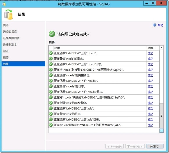Open 成功 link for 正在还原 rtcxds 日志
Screen dimensions: 169x153
tap(150, 92)
